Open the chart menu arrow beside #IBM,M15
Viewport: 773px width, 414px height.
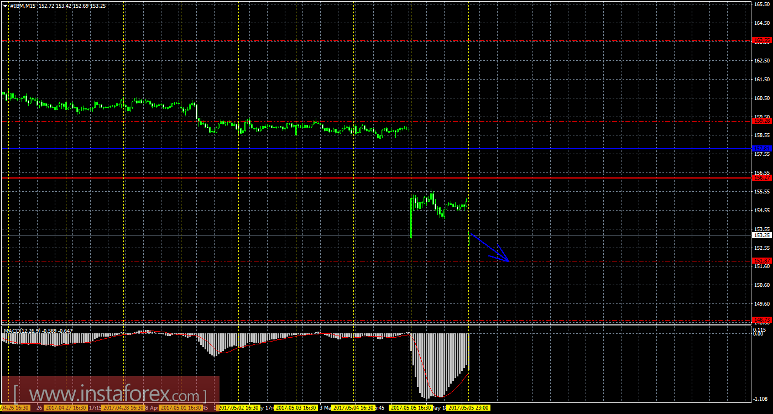pos(5,5)
